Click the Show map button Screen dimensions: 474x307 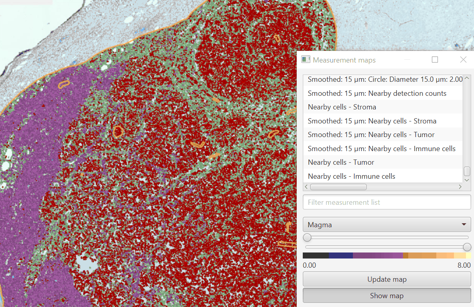(387, 295)
